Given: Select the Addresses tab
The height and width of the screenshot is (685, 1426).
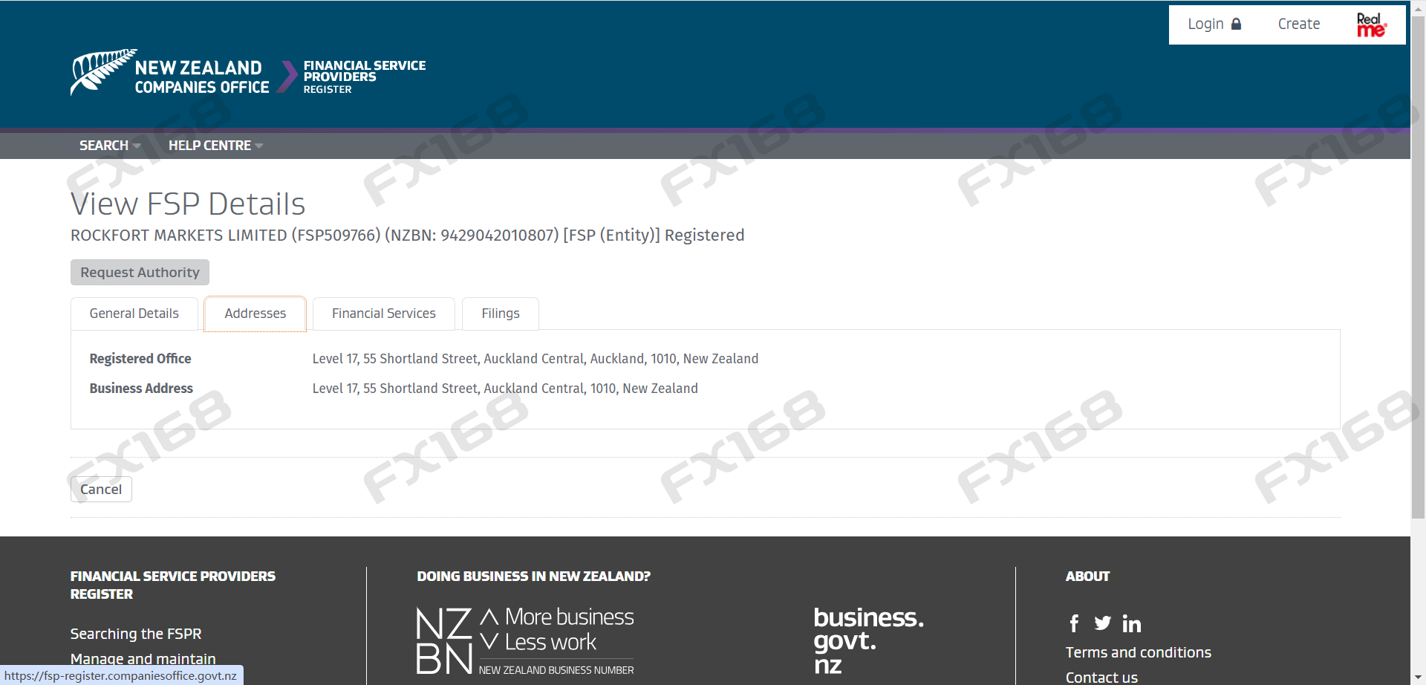Looking at the screenshot, I should 255,314.
